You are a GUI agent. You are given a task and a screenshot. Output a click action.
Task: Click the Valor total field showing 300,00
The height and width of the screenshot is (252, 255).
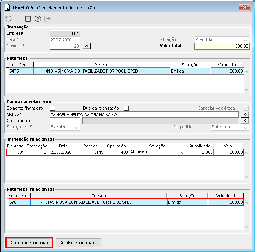tap(221, 46)
